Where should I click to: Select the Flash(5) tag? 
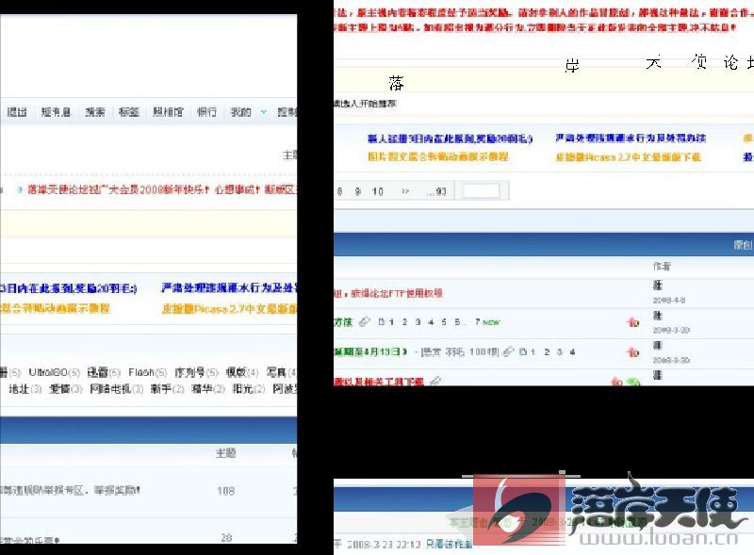click(x=148, y=372)
